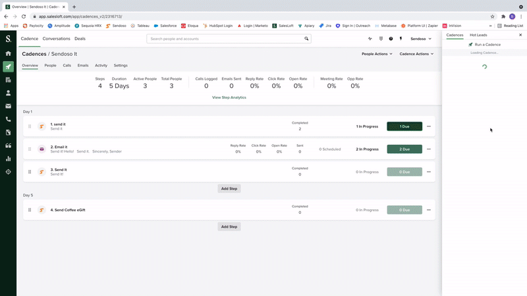Switch to the Hot Leads tab
The width and height of the screenshot is (527, 296).
pos(478,35)
